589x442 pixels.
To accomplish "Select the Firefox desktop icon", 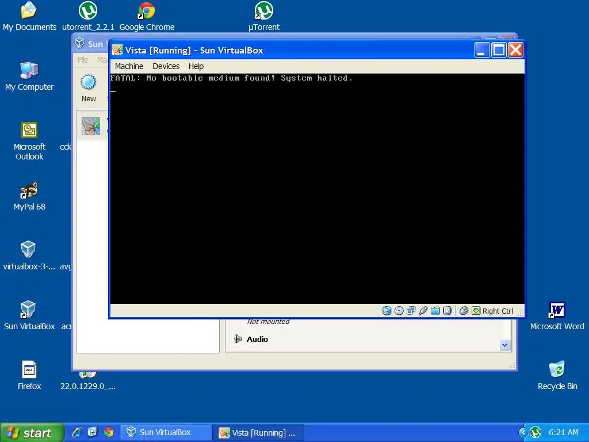I will pyautogui.click(x=29, y=375).
